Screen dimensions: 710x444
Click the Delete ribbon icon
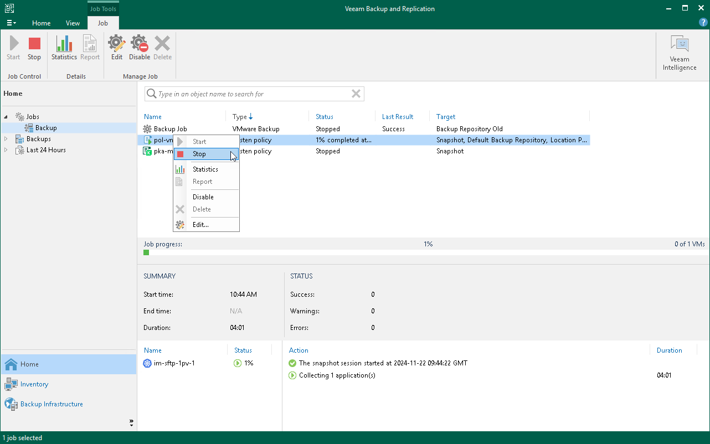click(x=162, y=44)
